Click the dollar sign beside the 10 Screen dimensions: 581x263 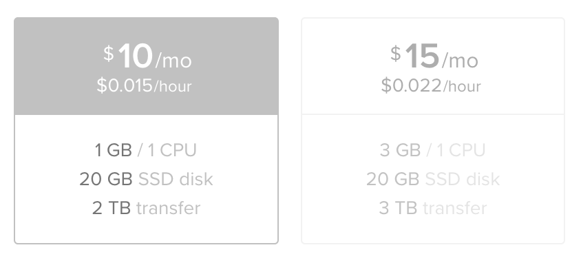click(108, 54)
